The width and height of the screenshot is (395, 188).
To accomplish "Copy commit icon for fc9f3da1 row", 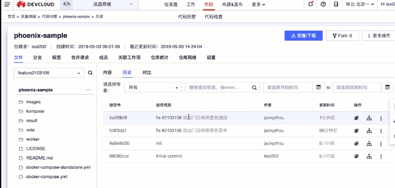I will pyautogui.click(x=356, y=131).
